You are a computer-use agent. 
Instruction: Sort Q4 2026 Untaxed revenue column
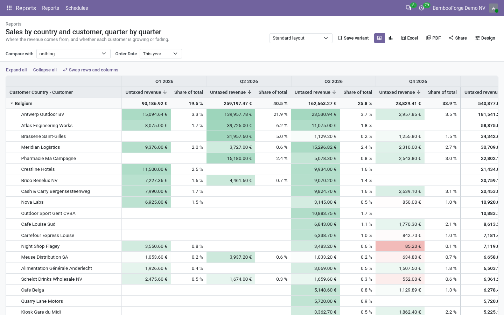[400, 92]
